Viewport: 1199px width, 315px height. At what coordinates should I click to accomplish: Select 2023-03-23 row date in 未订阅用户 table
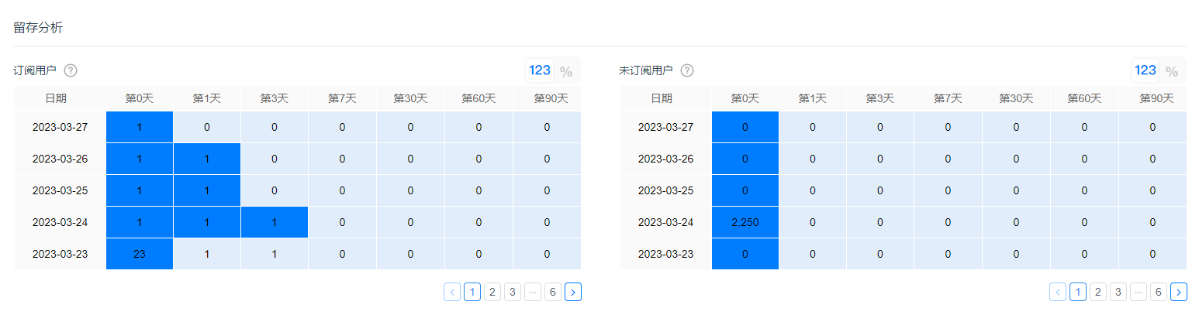pyautogui.click(x=665, y=254)
